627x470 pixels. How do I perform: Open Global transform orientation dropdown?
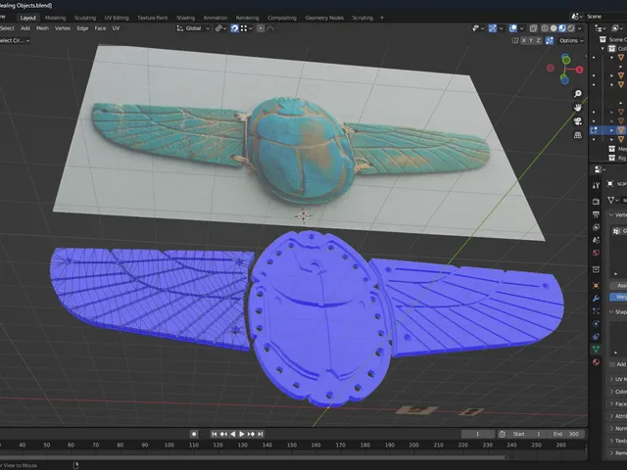tap(193, 28)
